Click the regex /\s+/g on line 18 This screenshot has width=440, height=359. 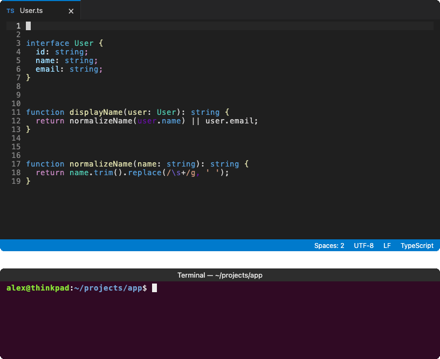181,173
